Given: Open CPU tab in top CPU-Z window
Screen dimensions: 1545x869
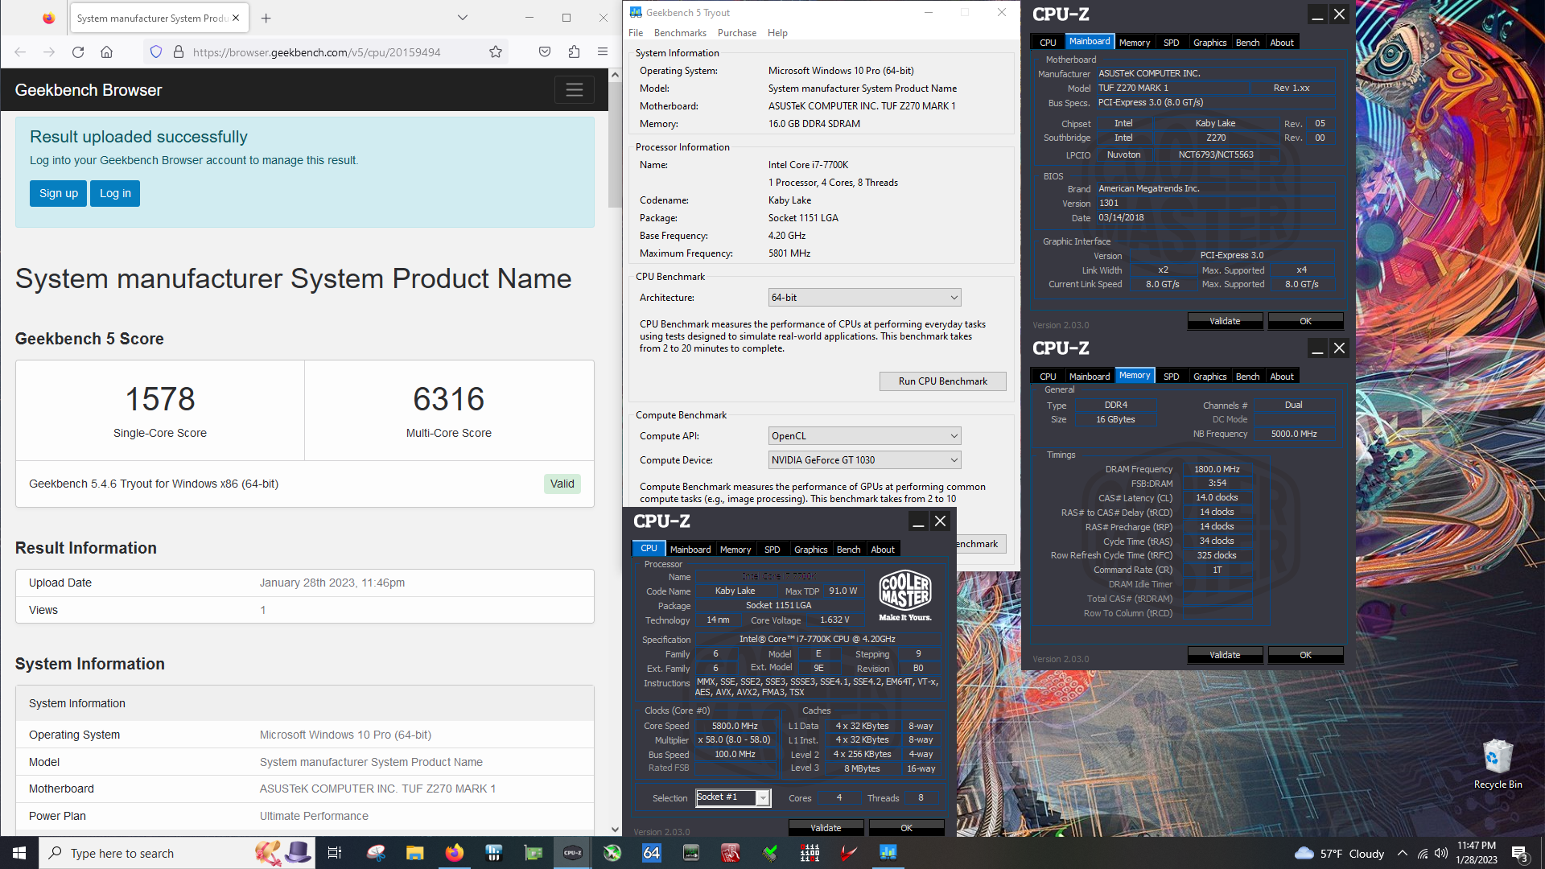Looking at the screenshot, I should tap(1048, 43).
